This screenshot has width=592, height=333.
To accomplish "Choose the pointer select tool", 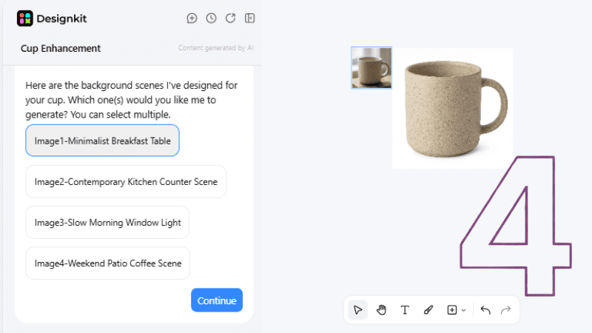I will (x=358, y=310).
